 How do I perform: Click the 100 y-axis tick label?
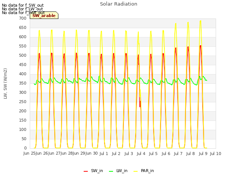pos(23,129)
